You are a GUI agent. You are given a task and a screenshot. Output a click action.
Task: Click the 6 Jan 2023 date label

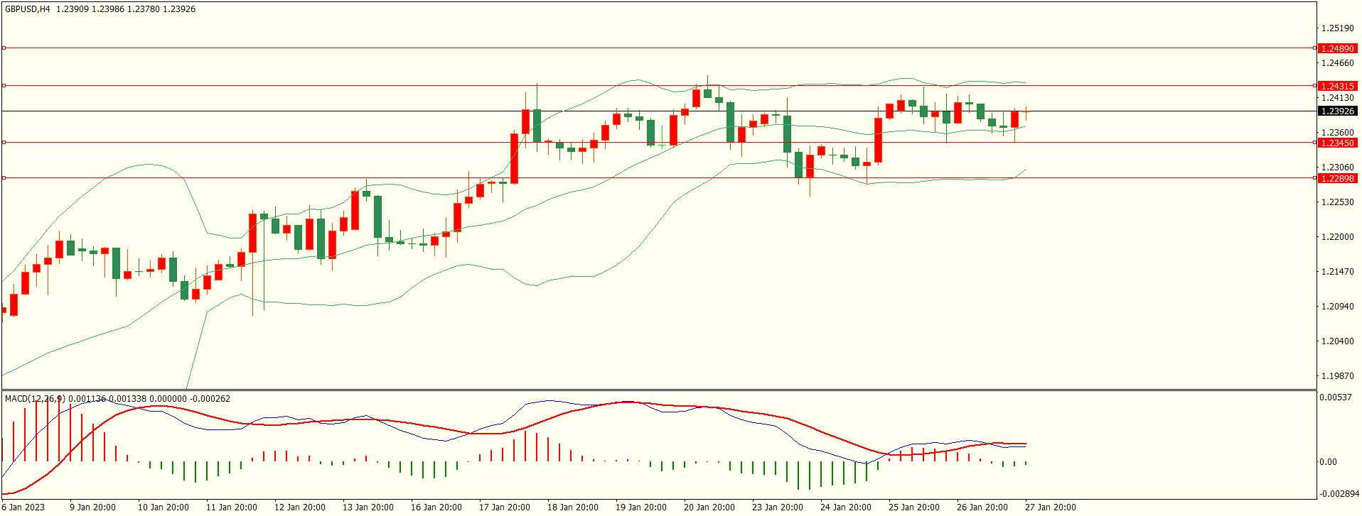point(23,507)
